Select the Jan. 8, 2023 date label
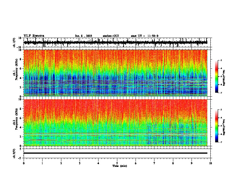 tap(83, 36)
